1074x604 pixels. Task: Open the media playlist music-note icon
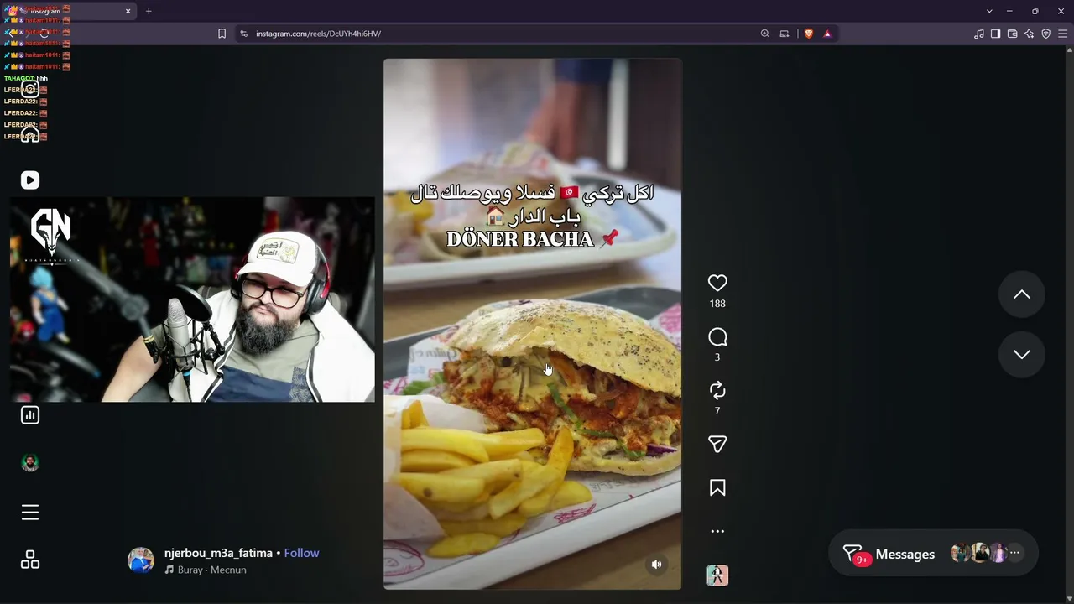[x=979, y=34]
